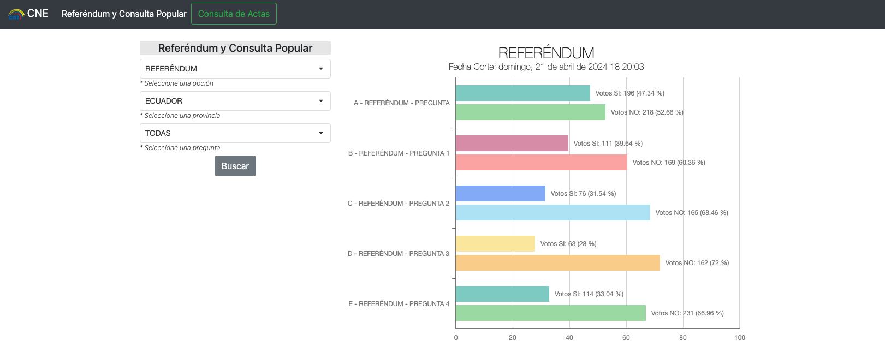Click the teal Votos SI bar for Pregunta A
The width and height of the screenshot is (885, 352).
[x=522, y=93]
